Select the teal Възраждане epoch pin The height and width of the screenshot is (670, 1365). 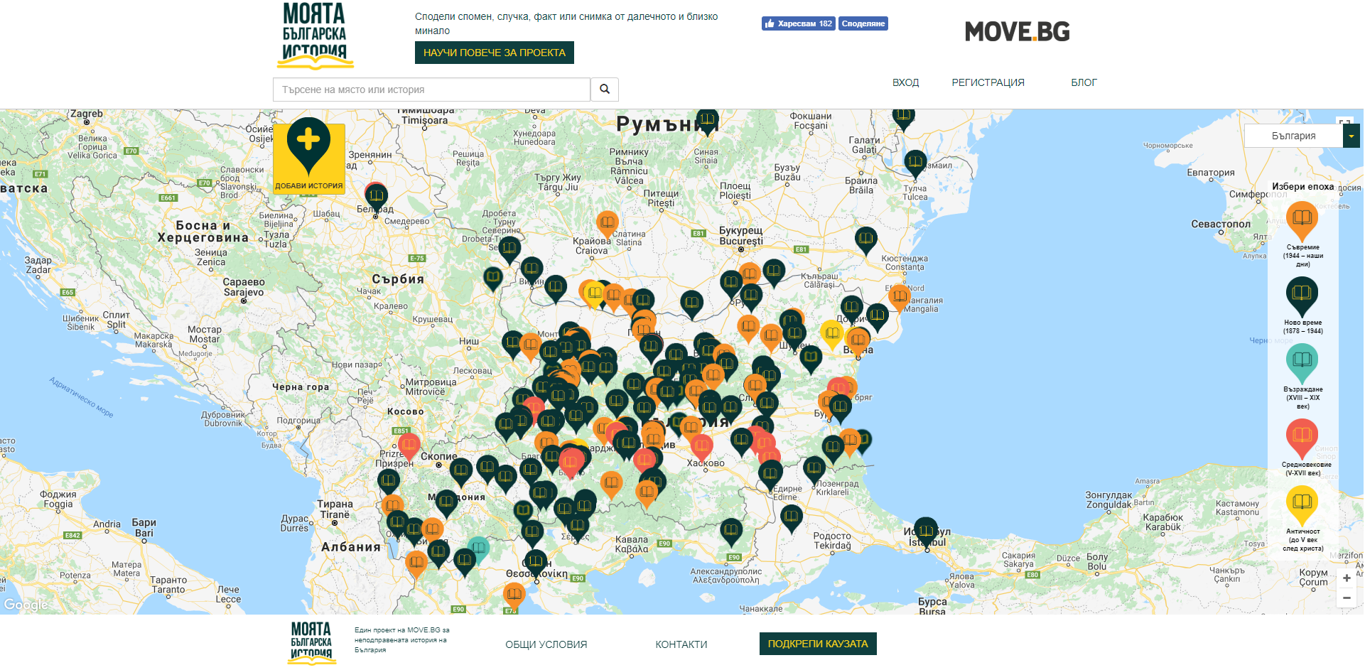1302,362
